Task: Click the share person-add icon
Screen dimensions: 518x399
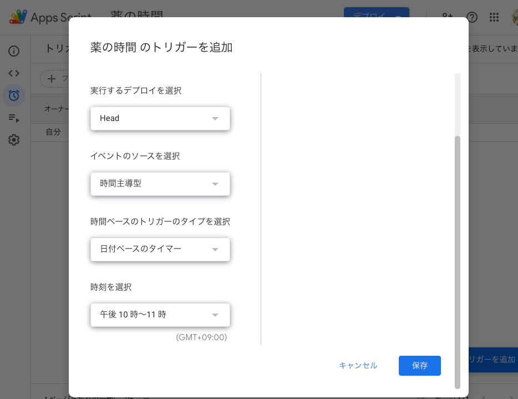Action: [448, 16]
